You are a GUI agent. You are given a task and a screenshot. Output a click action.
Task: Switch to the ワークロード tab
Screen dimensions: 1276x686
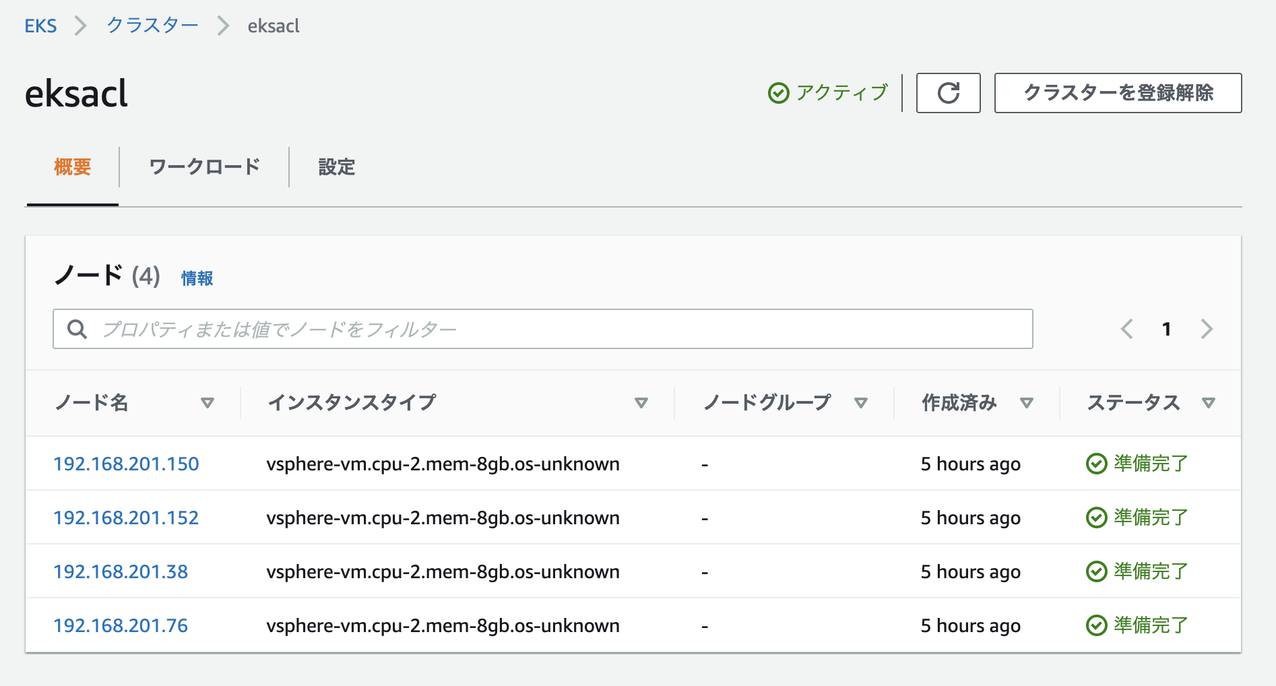point(204,167)
